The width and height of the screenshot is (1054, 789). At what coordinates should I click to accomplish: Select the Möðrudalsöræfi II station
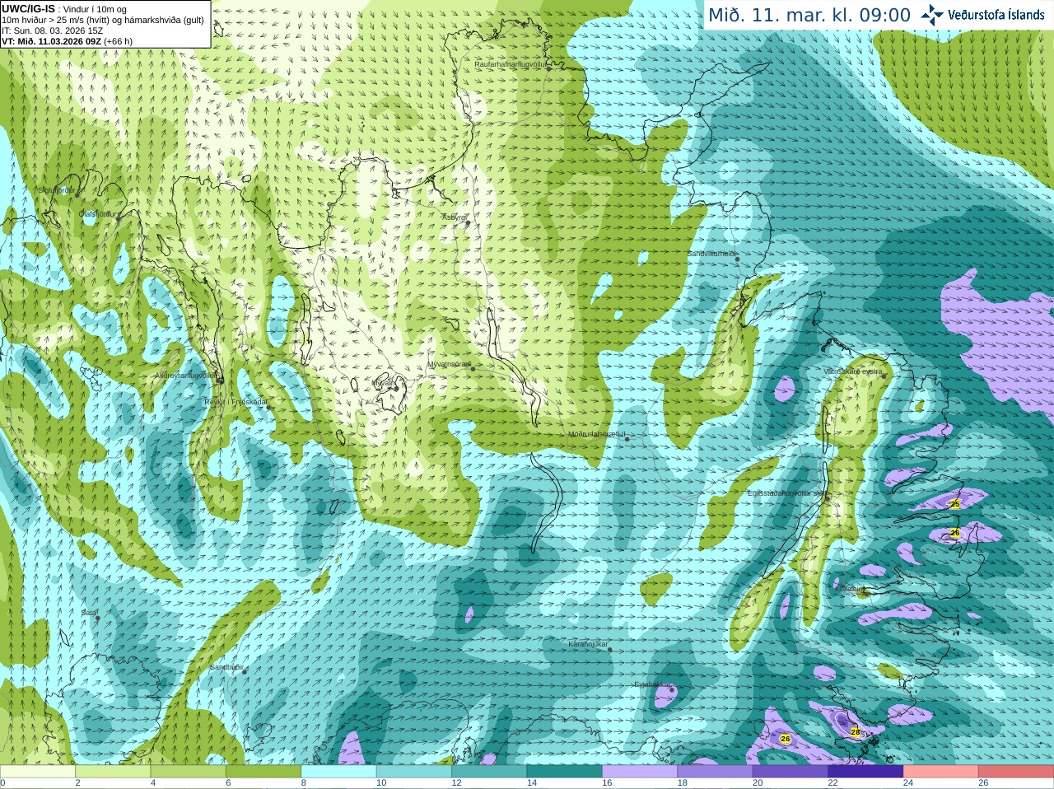coord(627,439)
